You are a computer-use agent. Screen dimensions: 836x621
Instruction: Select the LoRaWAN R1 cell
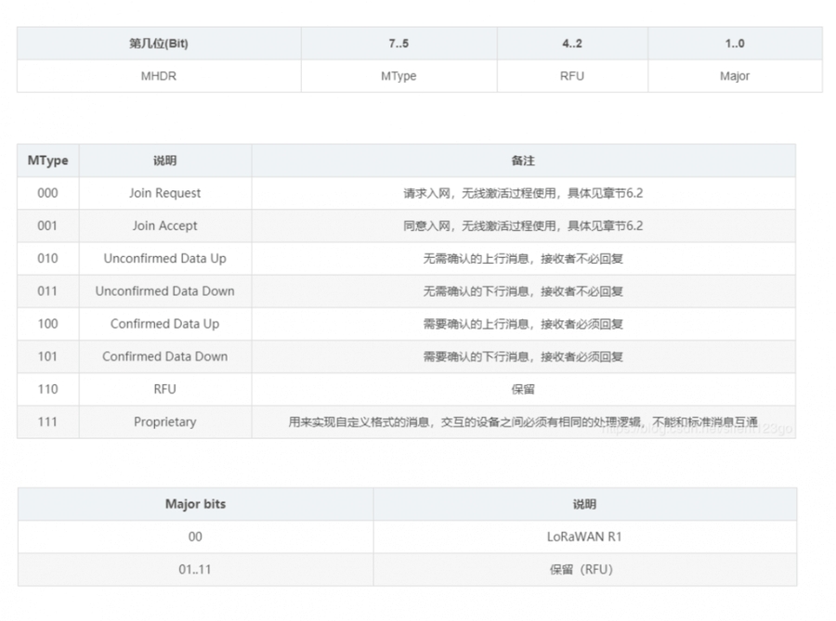[584, 537]
